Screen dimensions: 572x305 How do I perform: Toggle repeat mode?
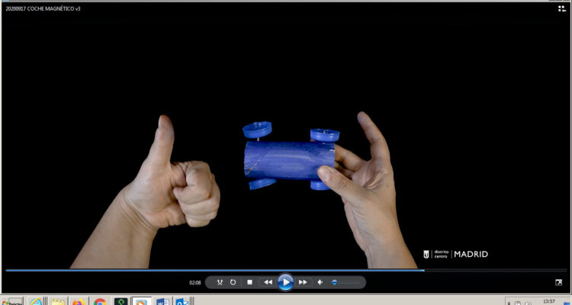[x=233, y=282]
